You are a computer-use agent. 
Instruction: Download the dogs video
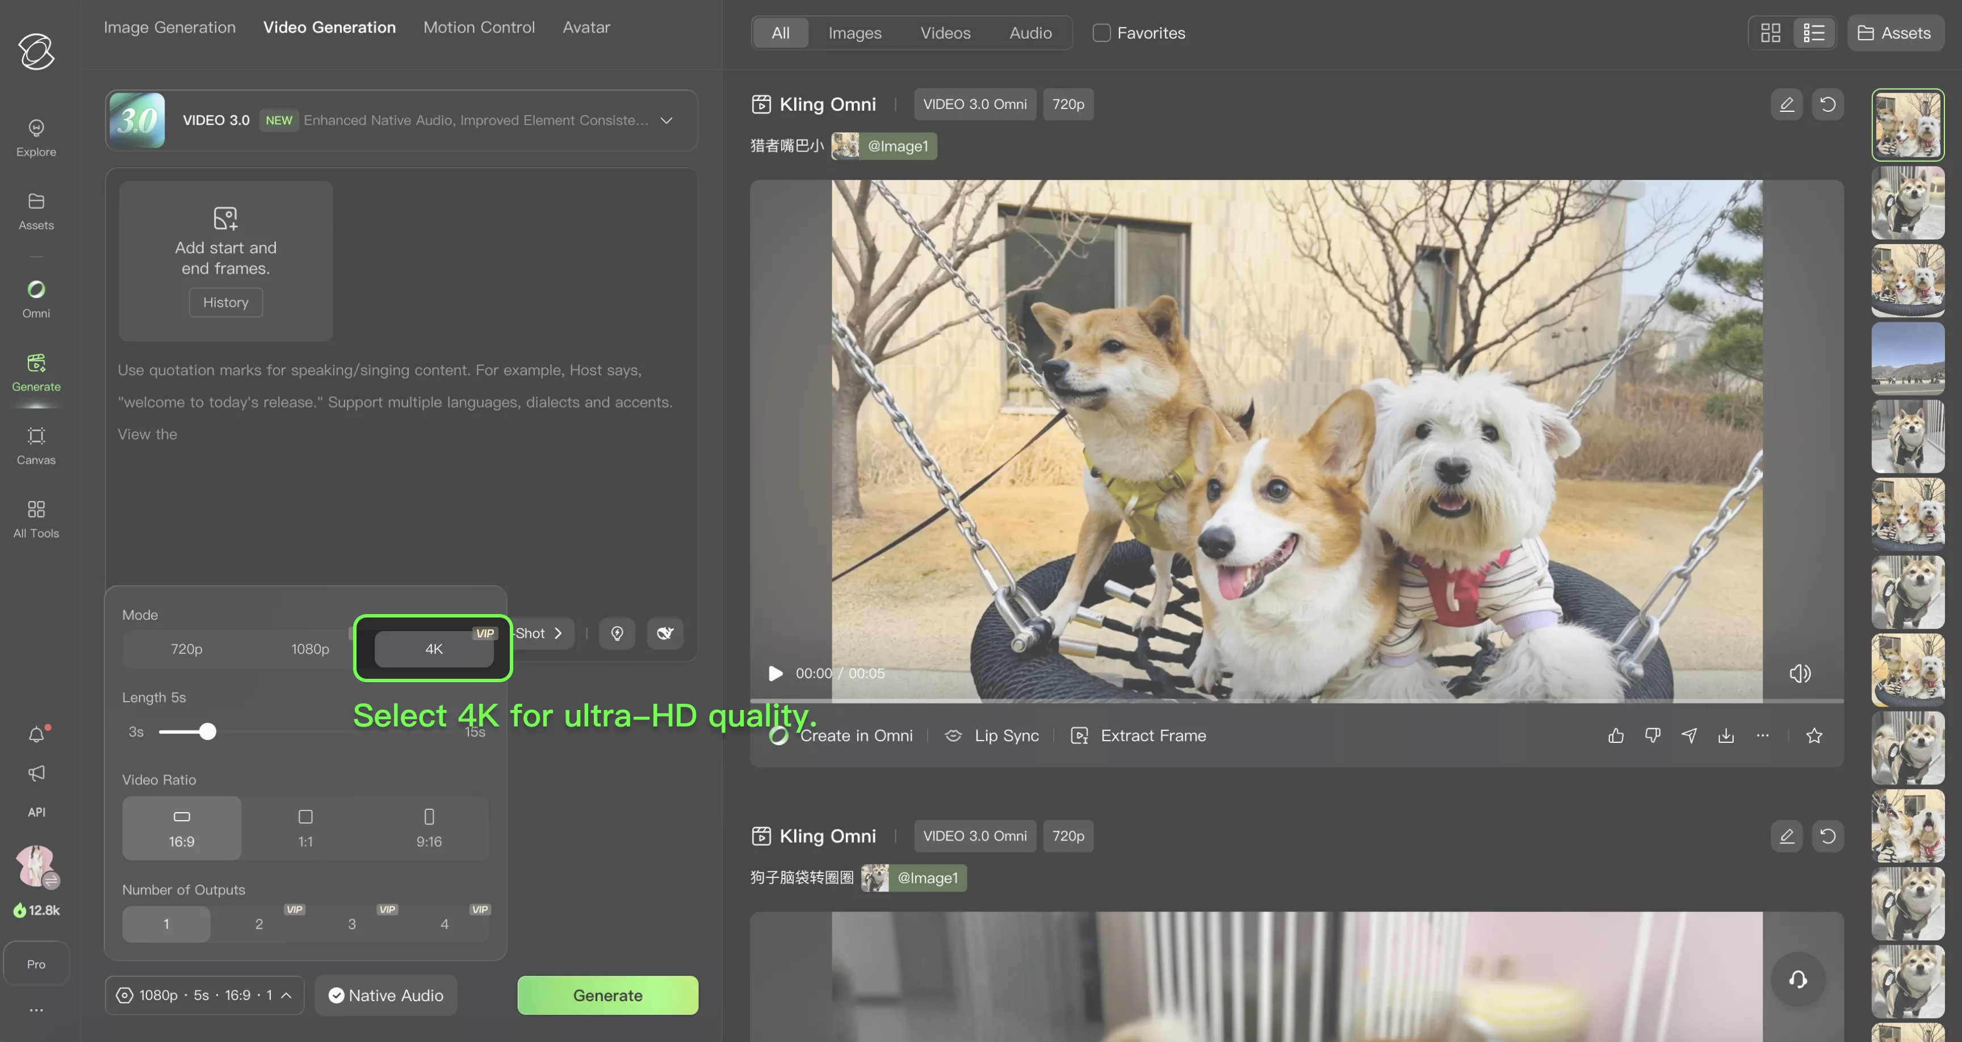click(1726, 735)
